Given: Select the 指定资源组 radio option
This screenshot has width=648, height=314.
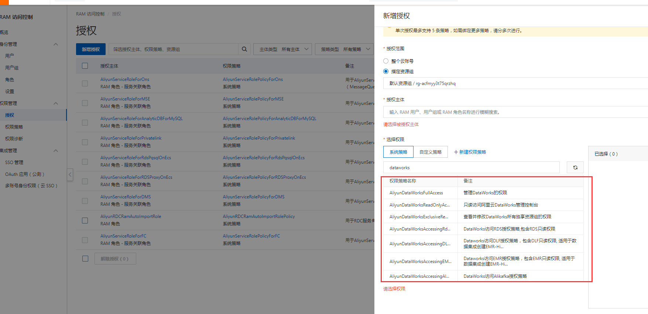Looking at the screenshot, I should coord(386,71).
